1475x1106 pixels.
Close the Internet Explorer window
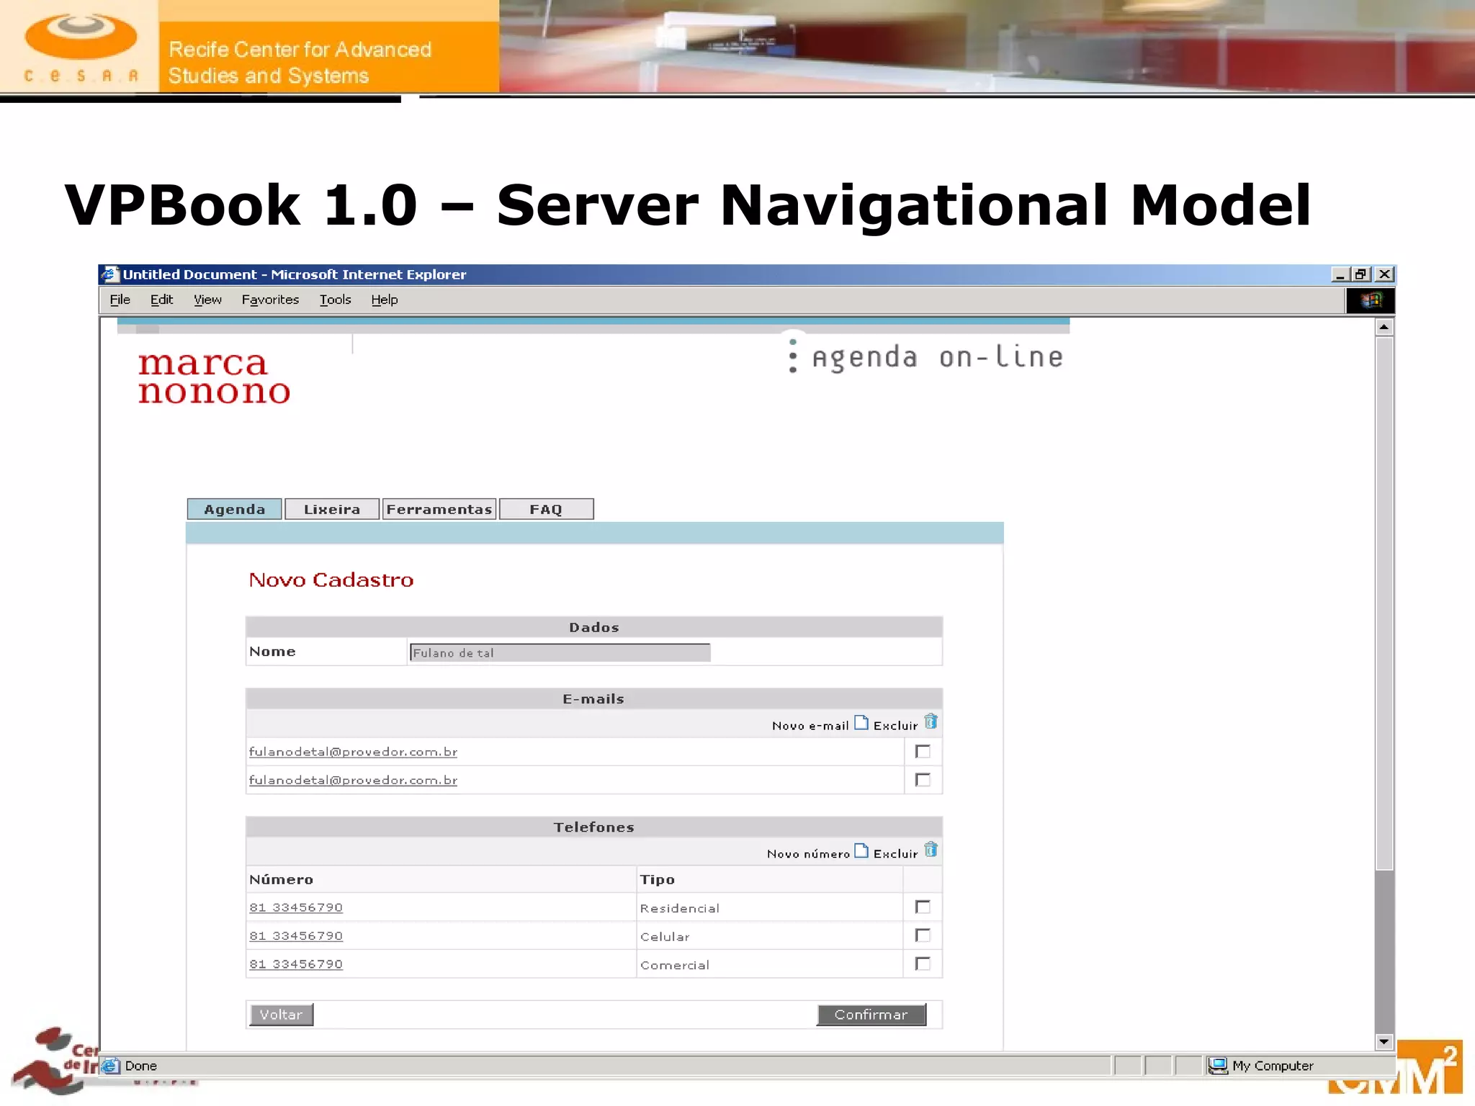pyautogui.click(x=1384, y=274)
